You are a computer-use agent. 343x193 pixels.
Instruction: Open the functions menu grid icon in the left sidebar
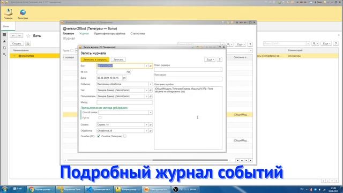point(4,34)
